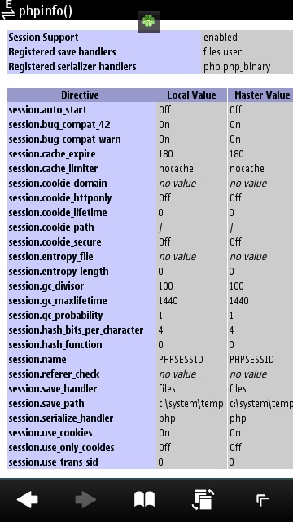Select the Session Support enabled value

click(221, 37)
